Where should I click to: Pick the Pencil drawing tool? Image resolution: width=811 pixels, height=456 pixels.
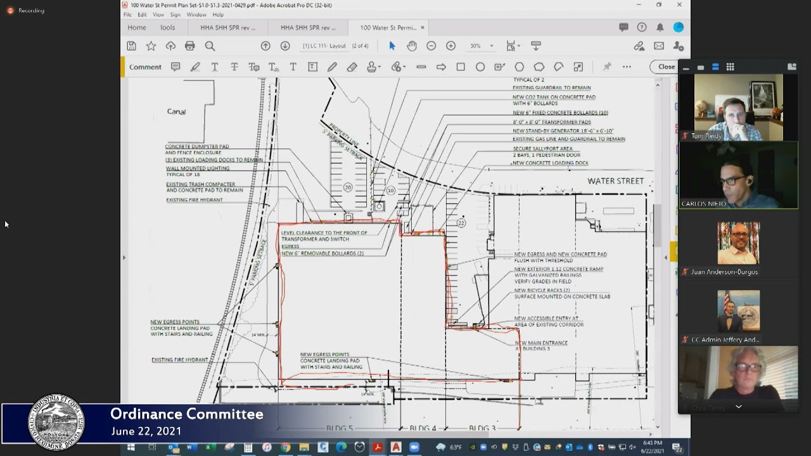(x=332, y=66)
